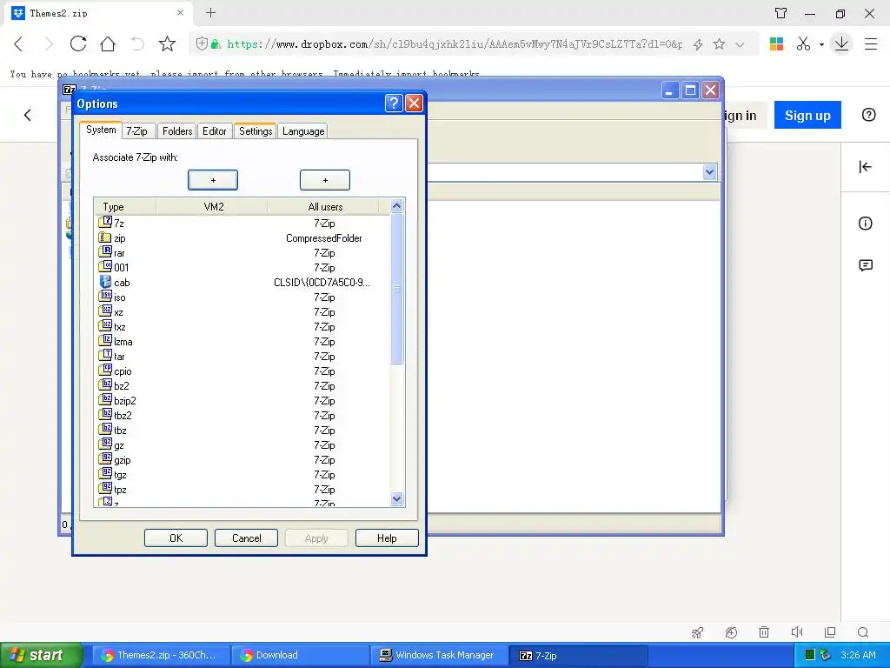Switch to Download taskbar item
Image resolution: width=890 pixels, height=668 pixels.
(x=300, y=655)
